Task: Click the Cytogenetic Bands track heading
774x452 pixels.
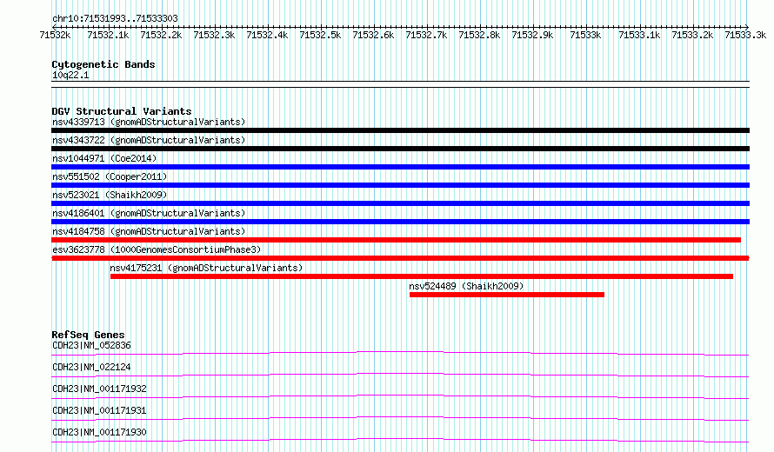Action: point(103,64)
